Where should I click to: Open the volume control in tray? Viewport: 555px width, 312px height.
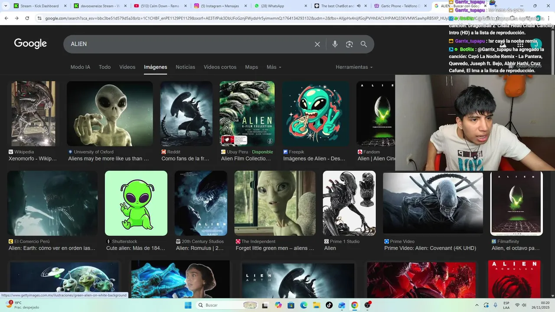click(524, 305)
